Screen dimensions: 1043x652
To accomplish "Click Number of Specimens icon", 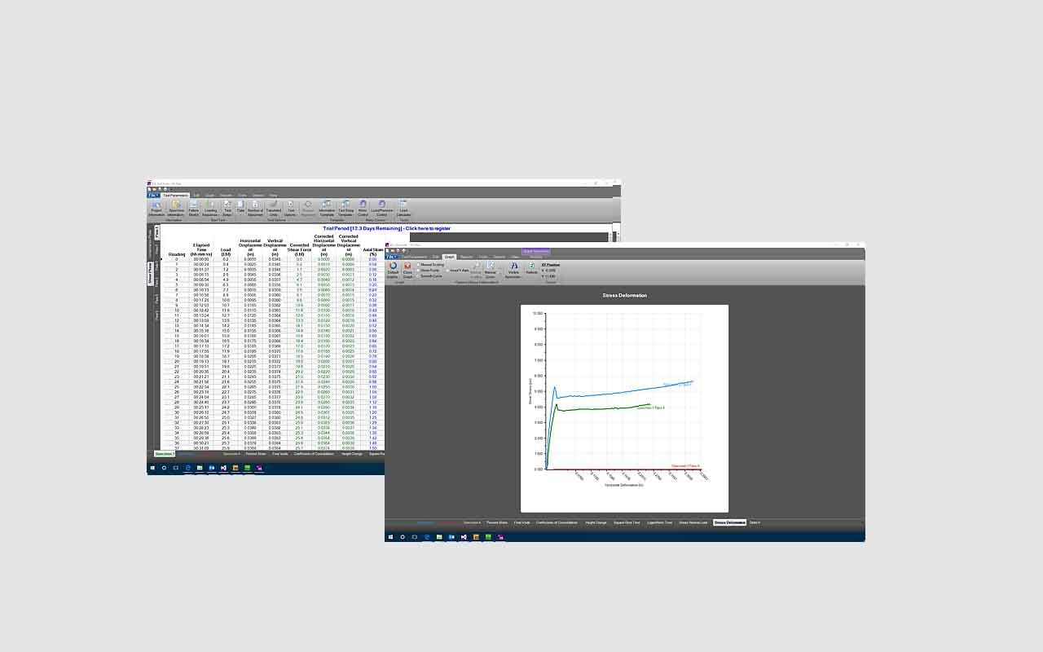I will coord(255,207).
